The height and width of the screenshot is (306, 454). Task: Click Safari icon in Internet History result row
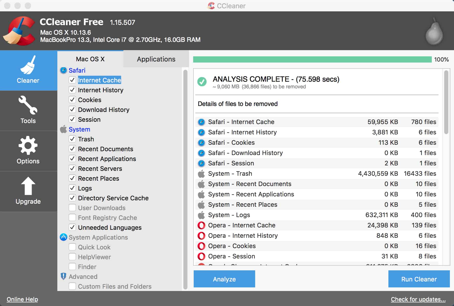(x=201, y=132)
